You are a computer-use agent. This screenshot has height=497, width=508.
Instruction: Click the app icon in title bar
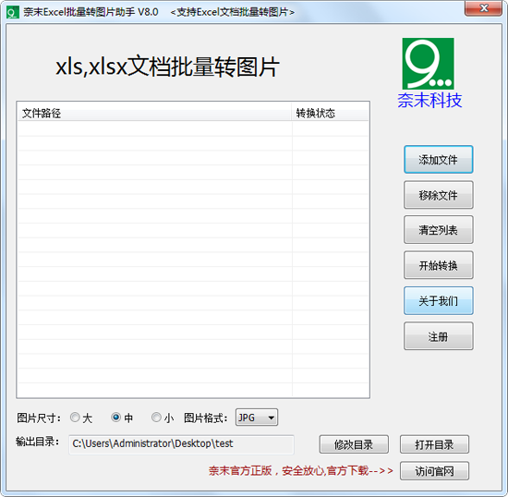click(x=13, y=12)
